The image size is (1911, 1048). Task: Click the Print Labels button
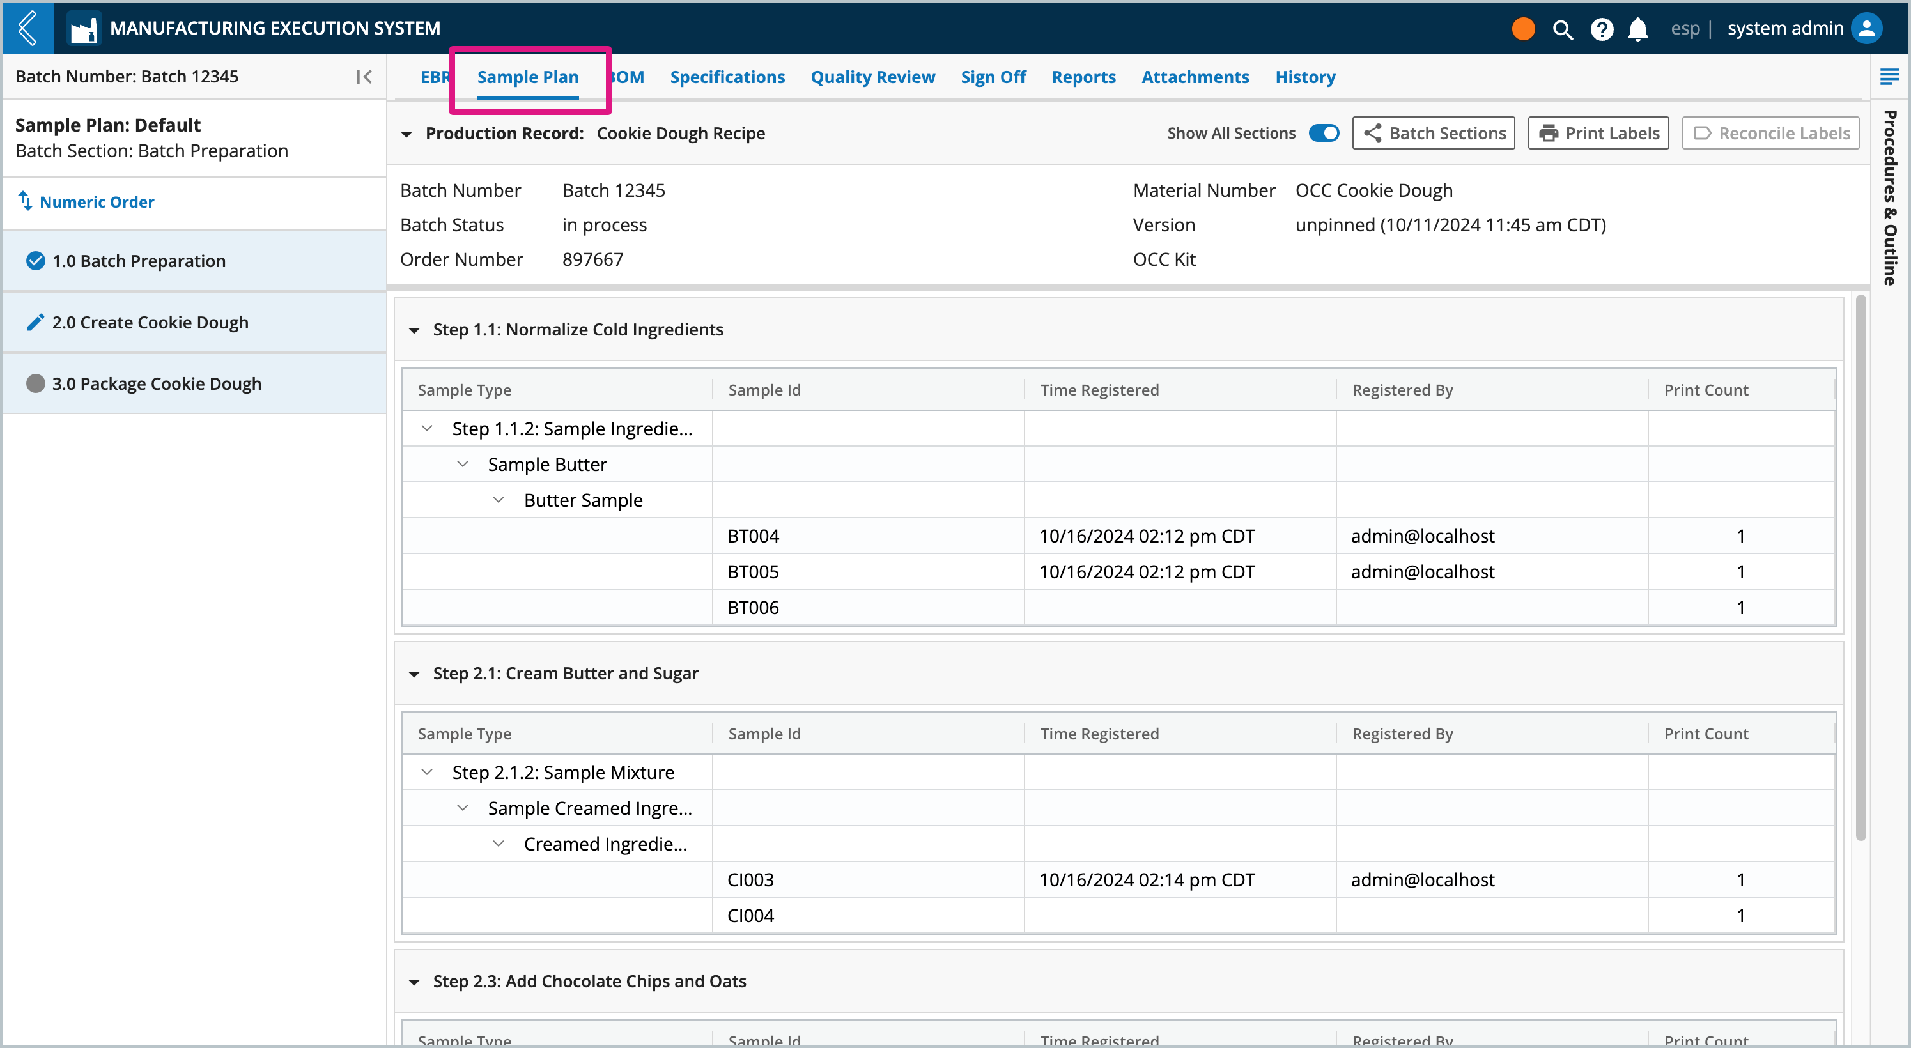coord(1598,133)
